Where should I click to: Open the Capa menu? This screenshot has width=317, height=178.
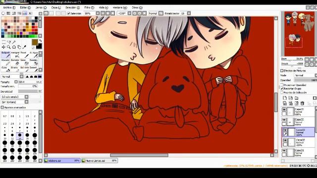coord(56,8)
